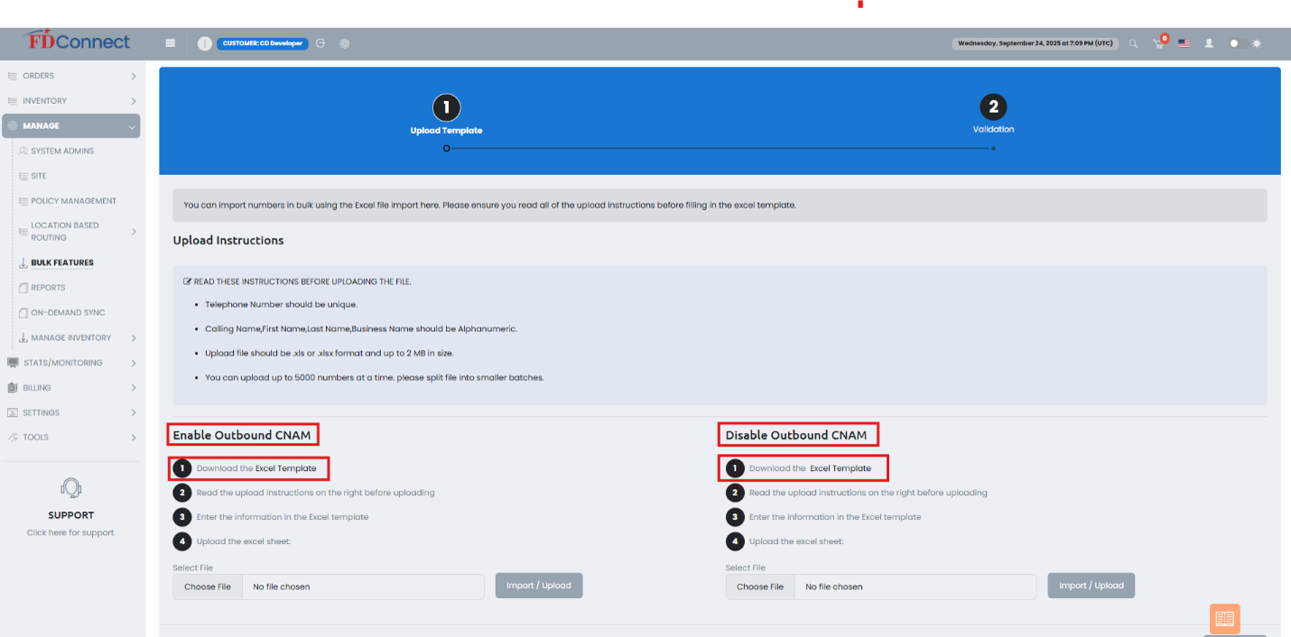
Task: Click Import / Upload for Disable Outbound CNAM
Action: tap(1091, 586)
